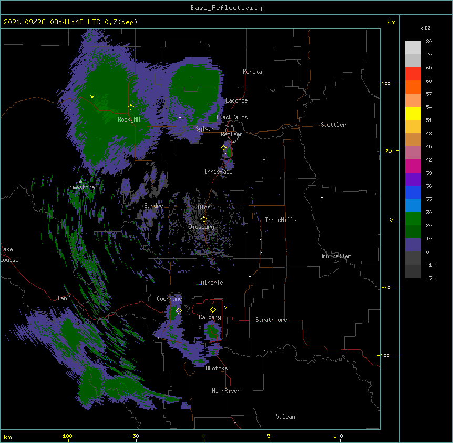The width and height of the screenshot is (453, 443).
Task: Click the -50 tick on the horizontal axis
Action: pyautogui.click(x=134, y=436)
